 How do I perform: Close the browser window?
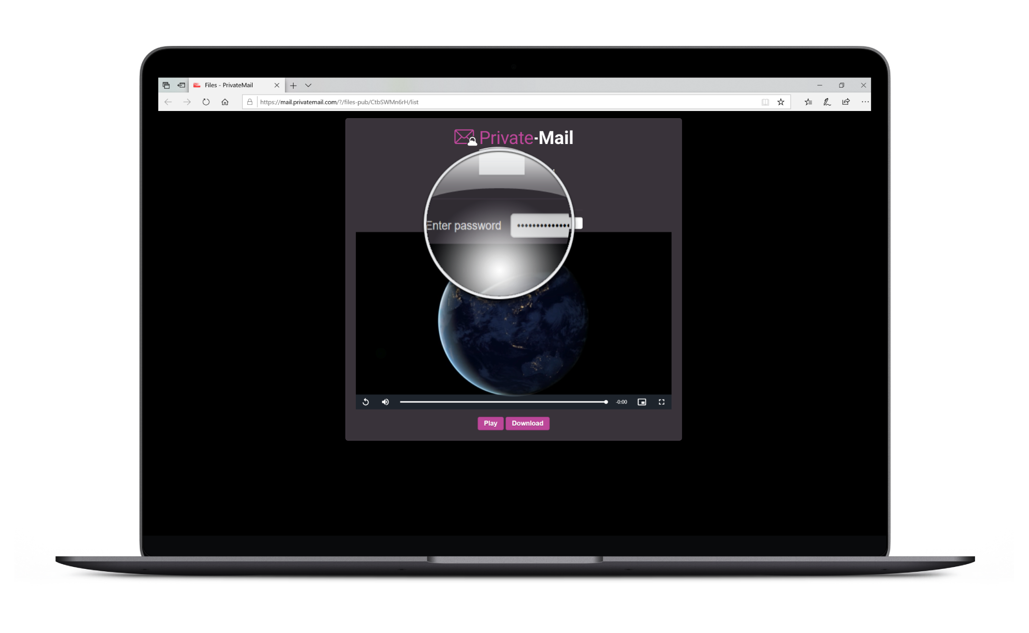863,85
